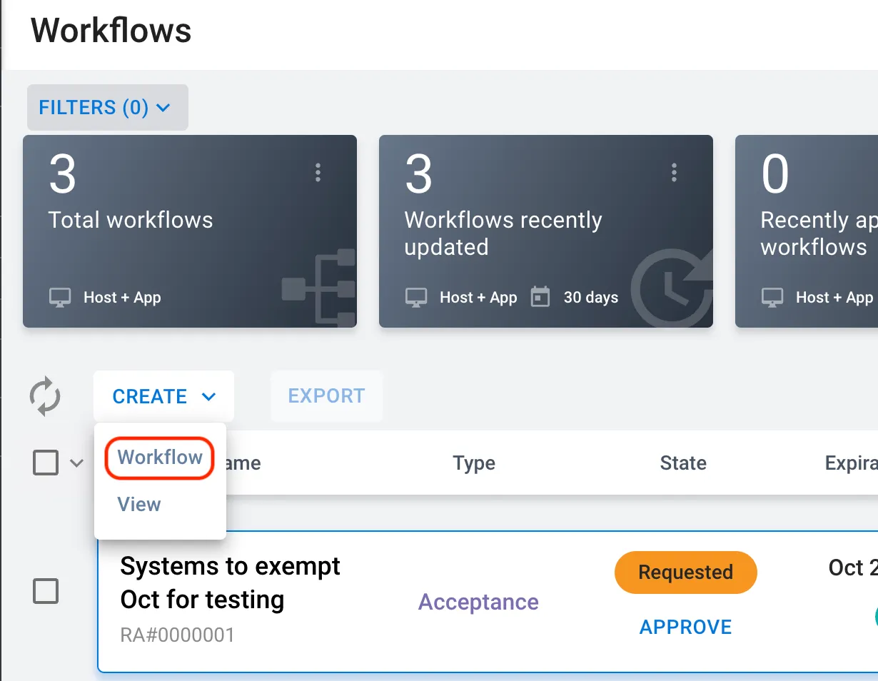
Task: Open the Acceptance type link
Action: (x=478, y=602)
